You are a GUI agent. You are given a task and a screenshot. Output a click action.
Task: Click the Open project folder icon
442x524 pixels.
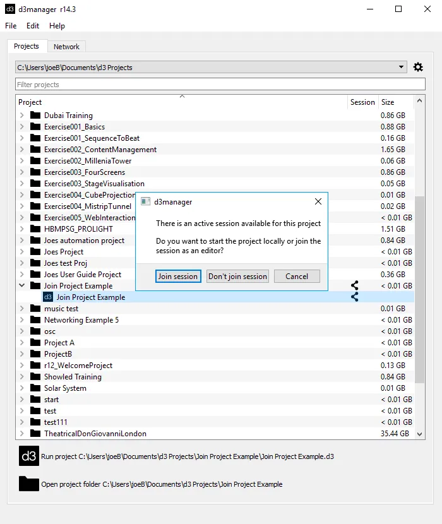point(29,484)
